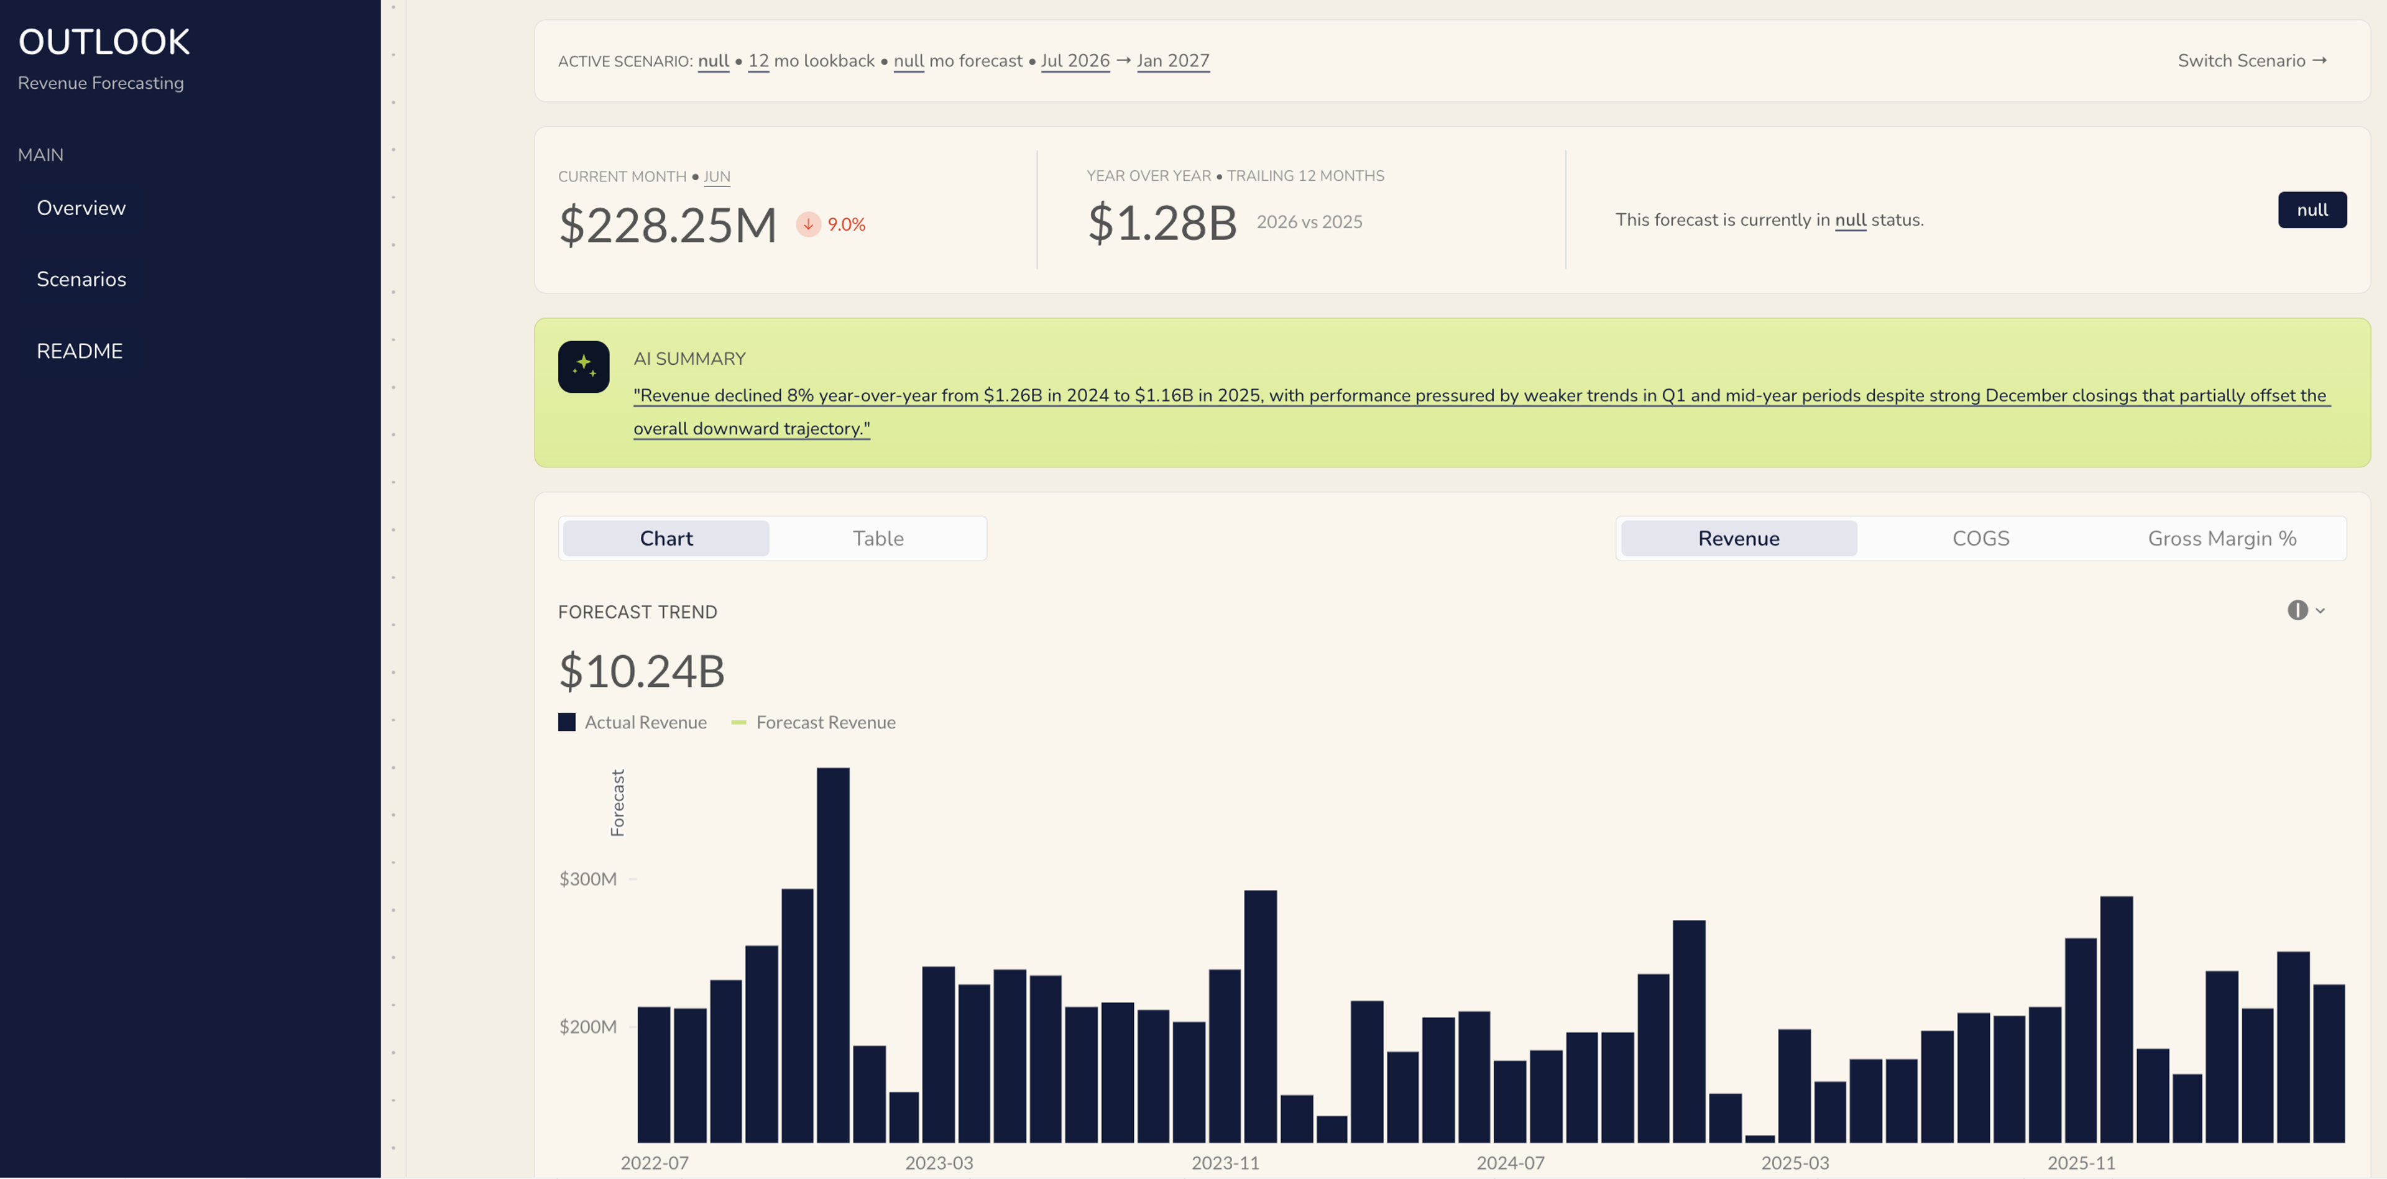
Task: Click the dark null status badge
Action: coord(2312,210)
